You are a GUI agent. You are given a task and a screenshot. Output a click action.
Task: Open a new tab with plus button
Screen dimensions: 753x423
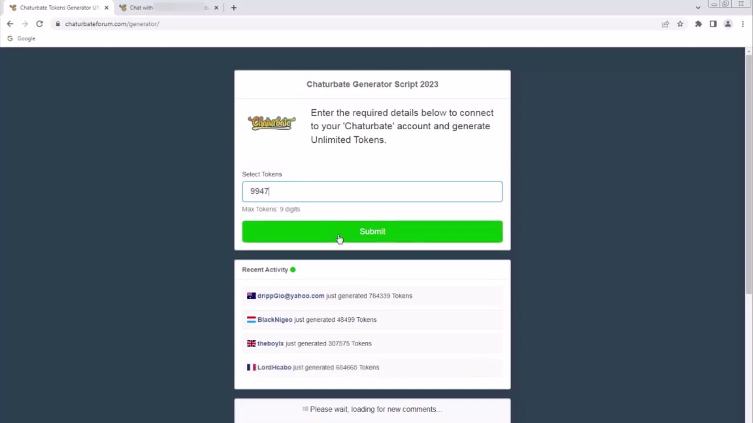pos(234,8)
